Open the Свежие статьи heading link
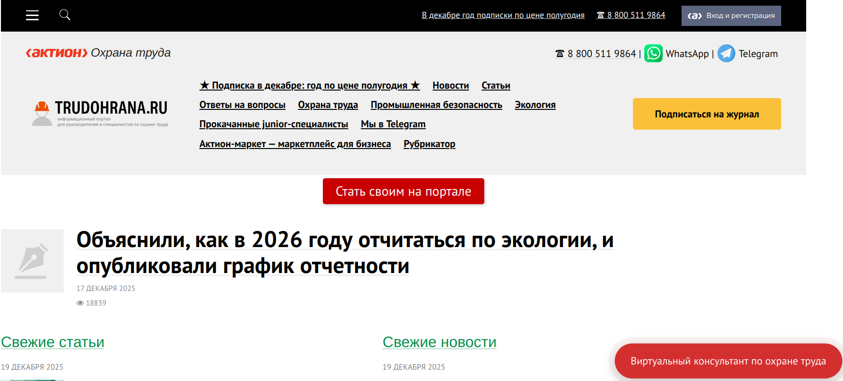843x381 pixels. tap(52, 342)
